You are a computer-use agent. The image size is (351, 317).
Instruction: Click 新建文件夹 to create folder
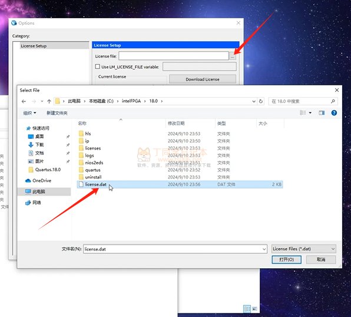pyautogui.click(x=57, y=113)
